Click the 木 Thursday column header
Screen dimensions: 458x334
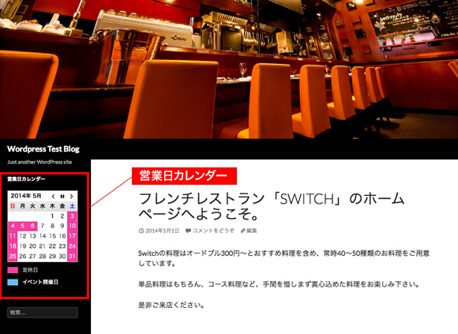click(x=52, y=206)
